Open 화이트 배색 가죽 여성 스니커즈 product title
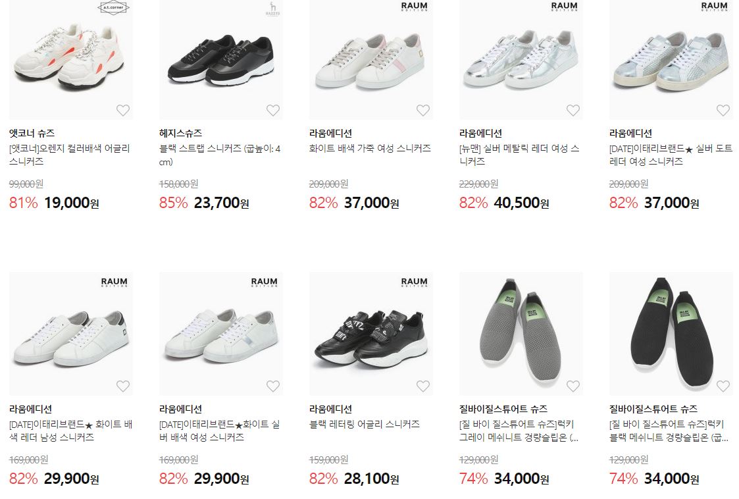 (x=370, y=148)
